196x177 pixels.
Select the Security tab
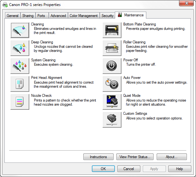pyautogui.click(x=107, y=16)
